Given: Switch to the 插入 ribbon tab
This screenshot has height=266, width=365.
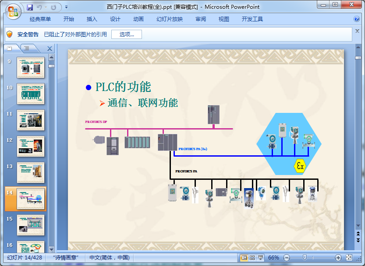Looking at the screenshot, I should (92, 19).
